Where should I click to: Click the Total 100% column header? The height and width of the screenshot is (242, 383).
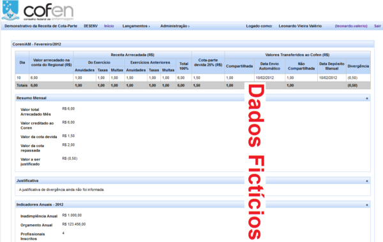click(x=184, y=66)
